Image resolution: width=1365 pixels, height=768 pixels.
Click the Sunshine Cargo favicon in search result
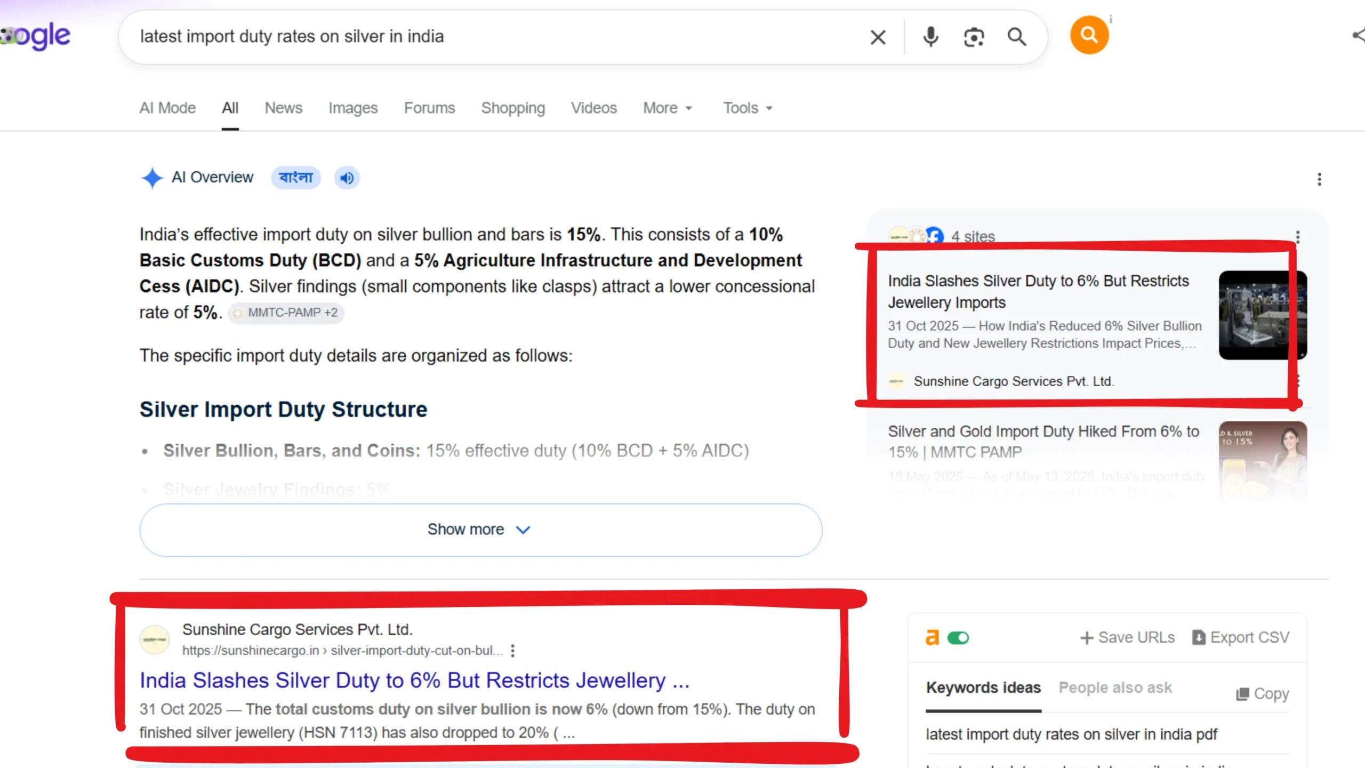click(x=155, y=639)
